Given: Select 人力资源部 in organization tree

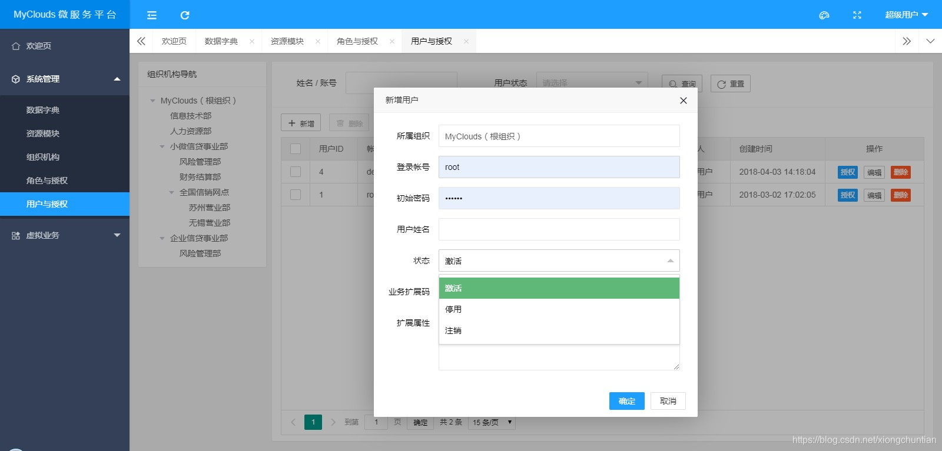Looking at the screenshot, I should (x=191, y=131).
